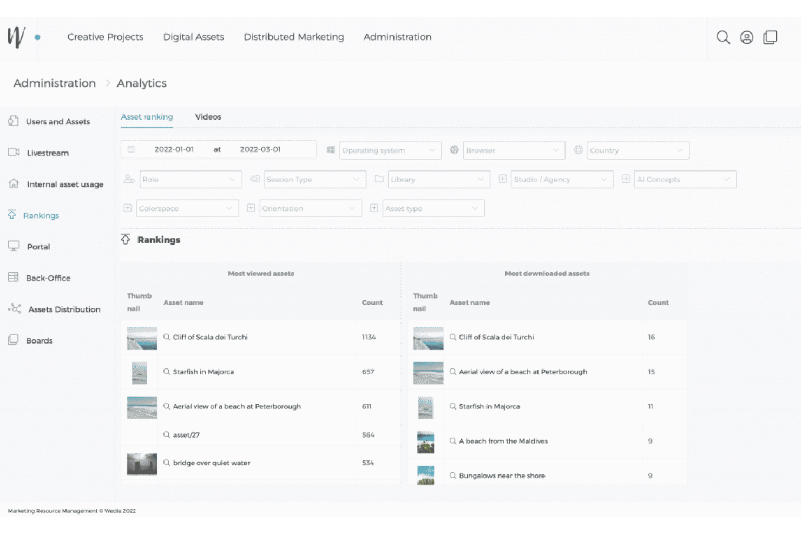Click magnifier next to asset/27
This screenshot has height=534, width=801.
[167, 434]
